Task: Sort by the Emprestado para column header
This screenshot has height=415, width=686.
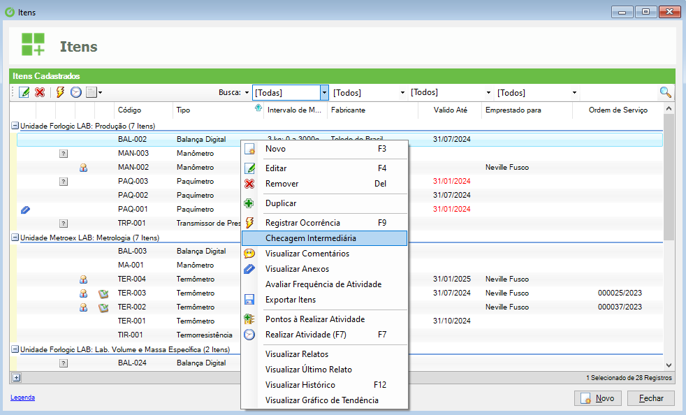Action: pyautogui.click(x=527, y=110)
